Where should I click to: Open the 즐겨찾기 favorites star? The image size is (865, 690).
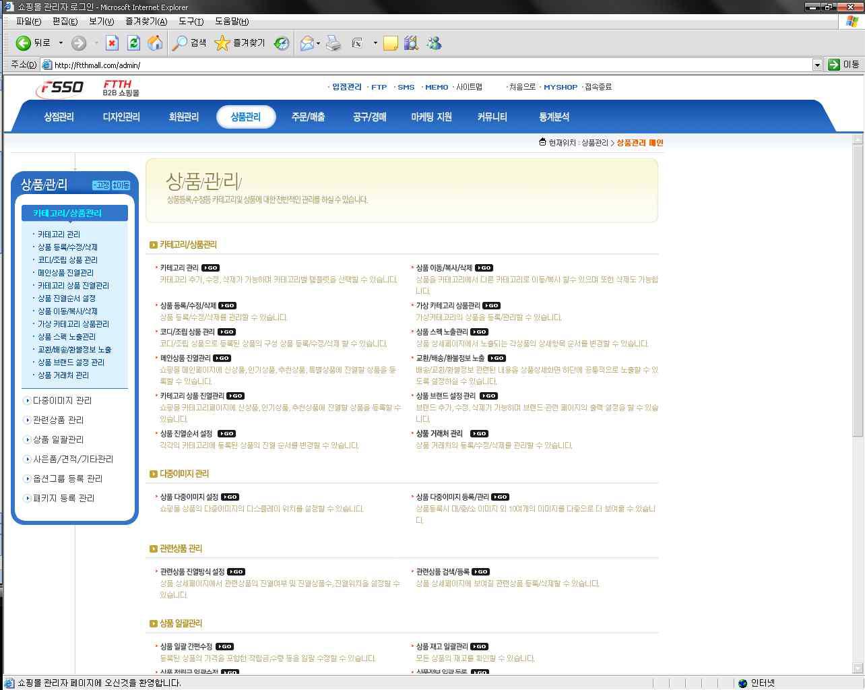pyautogui.click(x=239, y=43)
